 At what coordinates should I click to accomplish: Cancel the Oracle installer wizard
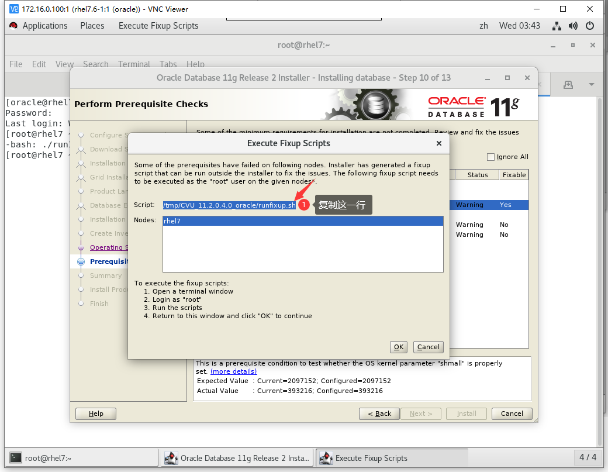[x=512, y=414]
